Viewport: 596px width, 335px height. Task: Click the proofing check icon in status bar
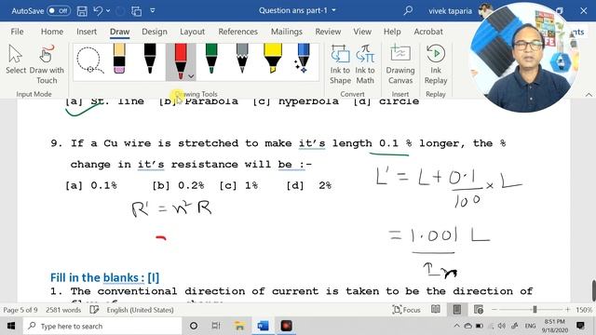point(94,310)
